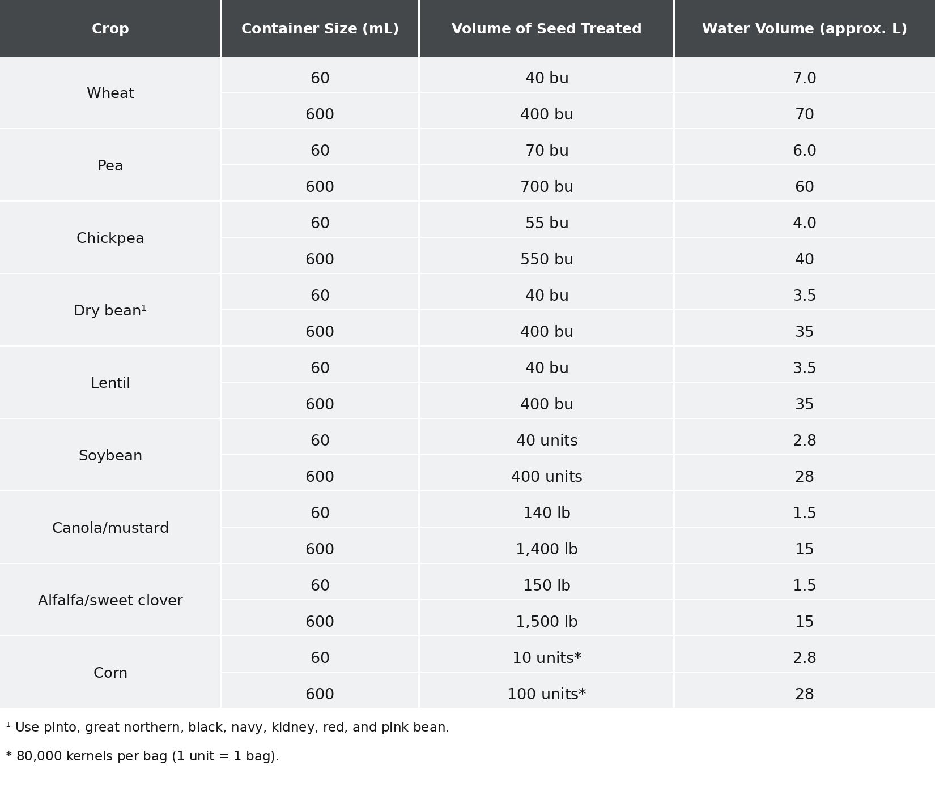Click the Chickpea row label
Image resolution: width=935 pixels, height=791 pixels.
click(110, 238)
